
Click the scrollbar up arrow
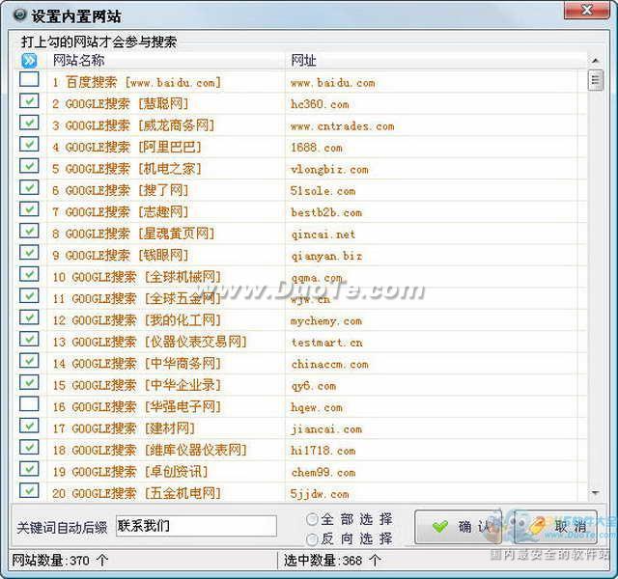pyautogui.click(x=595, y=61)
